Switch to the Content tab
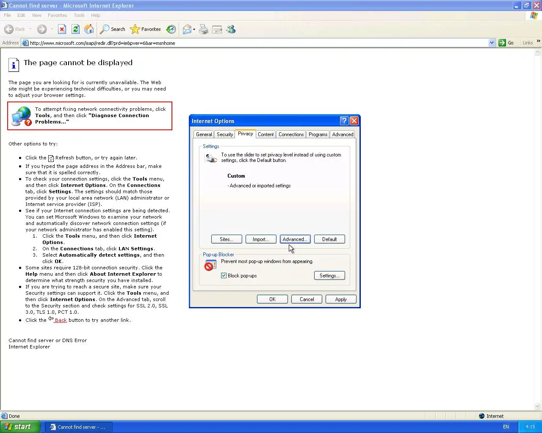This screenshot has height=433, width=542. (x=266, y=134)
